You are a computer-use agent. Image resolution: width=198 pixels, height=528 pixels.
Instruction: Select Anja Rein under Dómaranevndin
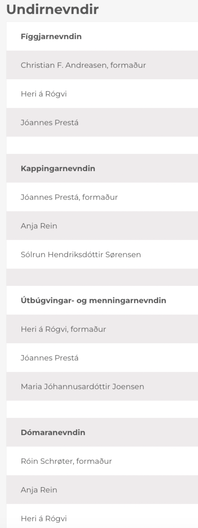pos(102,490)
